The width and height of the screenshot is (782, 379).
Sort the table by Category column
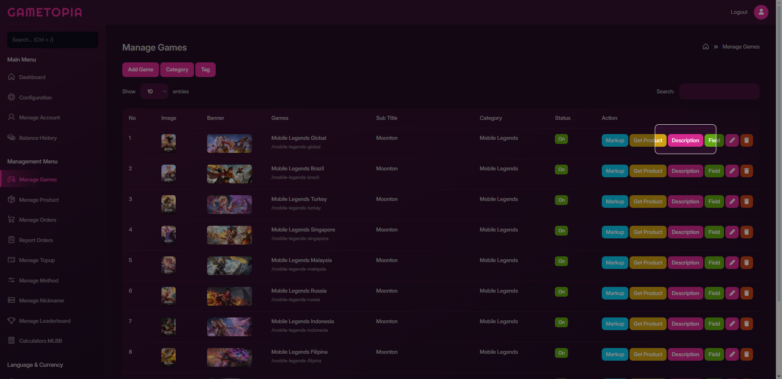click(491, 118)
